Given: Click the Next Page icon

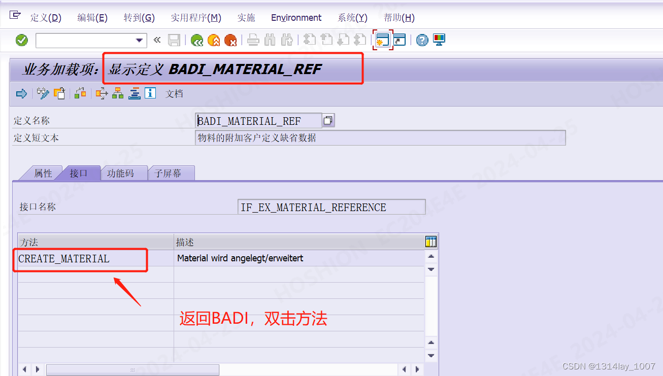Looking at the screenshot, I should pyautogui.click(x=343, y=40).
